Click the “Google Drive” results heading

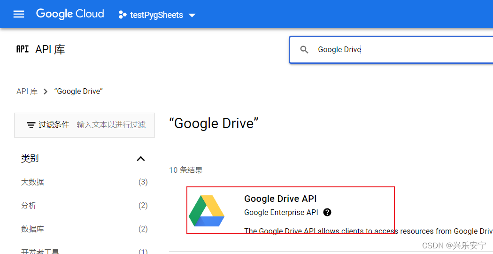click(x=214, y=123)
